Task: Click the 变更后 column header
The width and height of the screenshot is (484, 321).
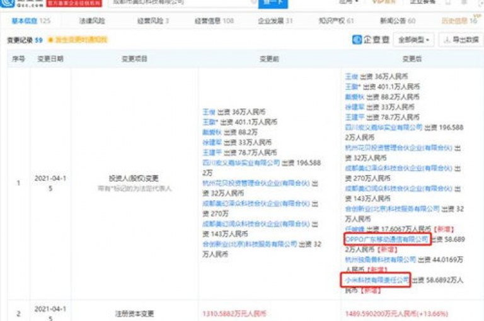Action: pos(412,59)
